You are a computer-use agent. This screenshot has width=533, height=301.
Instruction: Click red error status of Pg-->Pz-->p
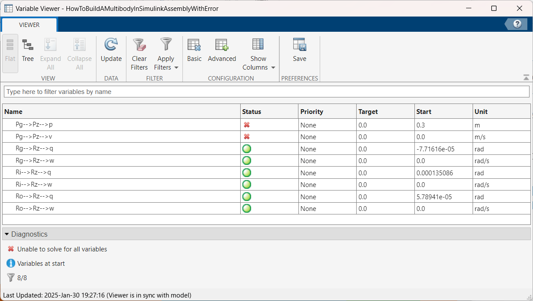coord(247,125)
